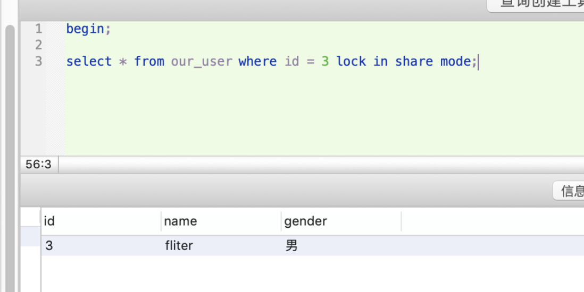The height and width of the screenshot is (292, 584).
Task: Place cursor after mode; at line end
Action: [x=478, y=62]
